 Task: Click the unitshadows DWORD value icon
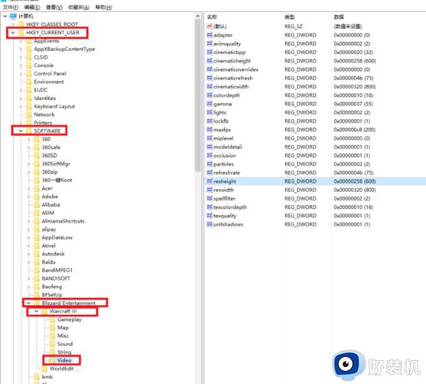(209, 225)
